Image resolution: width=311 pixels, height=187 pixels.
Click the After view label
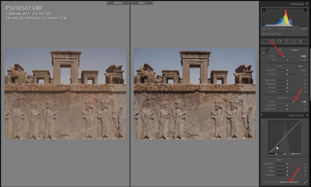tap(142, 3)
